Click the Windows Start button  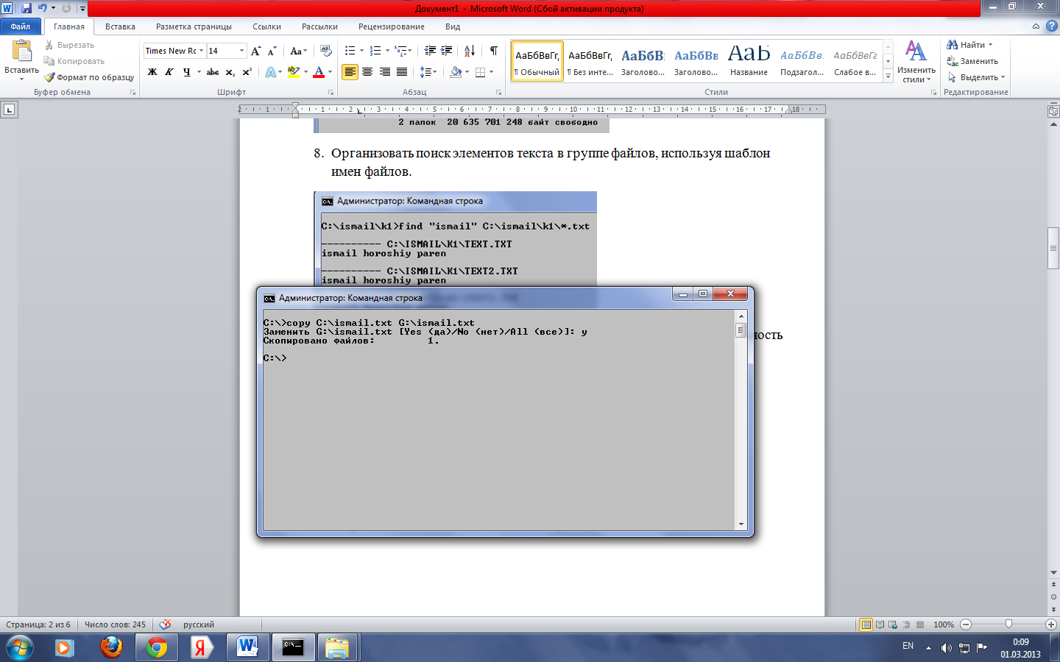(19, 647)
